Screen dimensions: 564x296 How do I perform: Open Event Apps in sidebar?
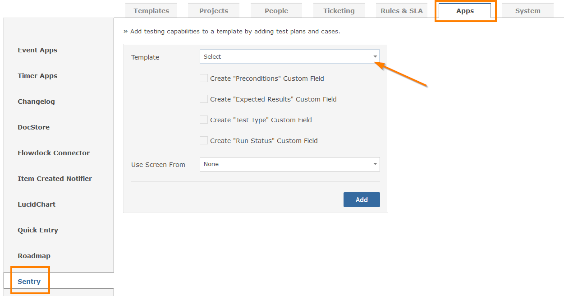click(37, 50)
